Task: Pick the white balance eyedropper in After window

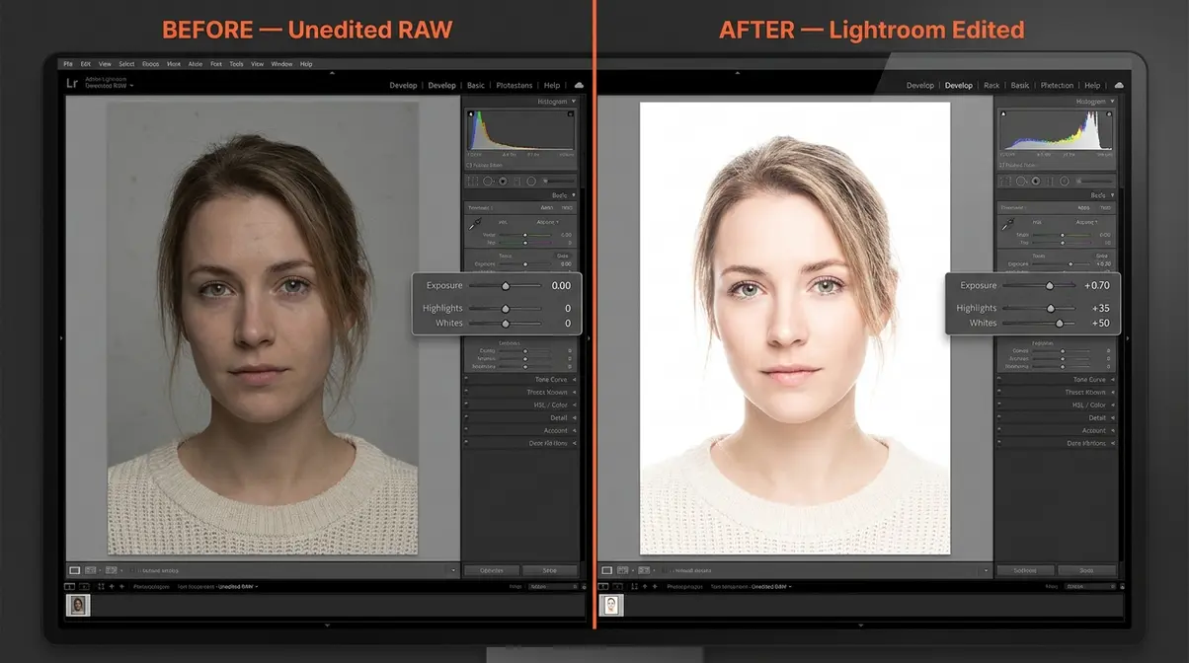Action: [x=1006, y=226]
